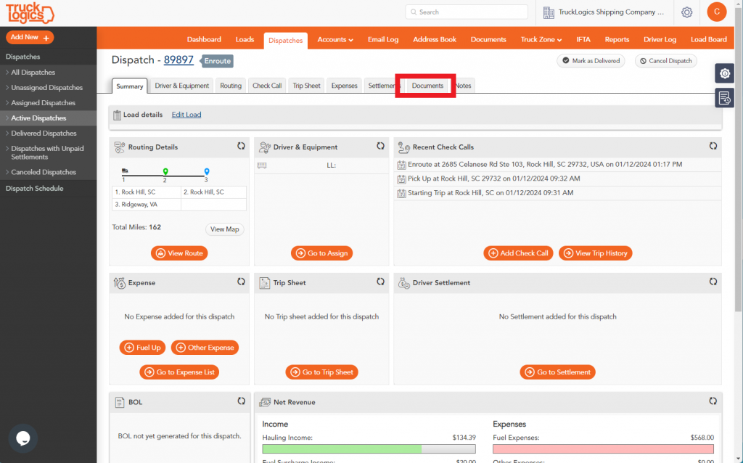Click the View Trip History button
Viewport: 743px width, 463px height.
click(595, 253)
